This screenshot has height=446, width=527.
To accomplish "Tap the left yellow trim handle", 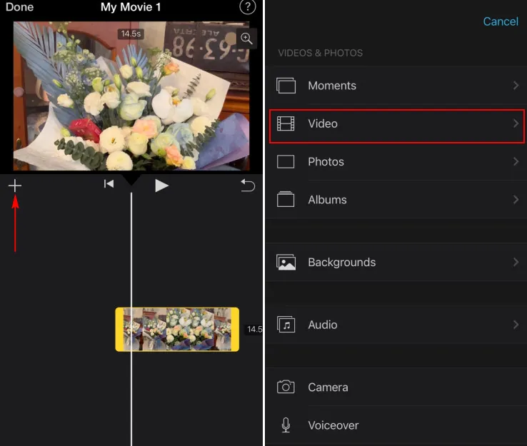I will point(119,330).
